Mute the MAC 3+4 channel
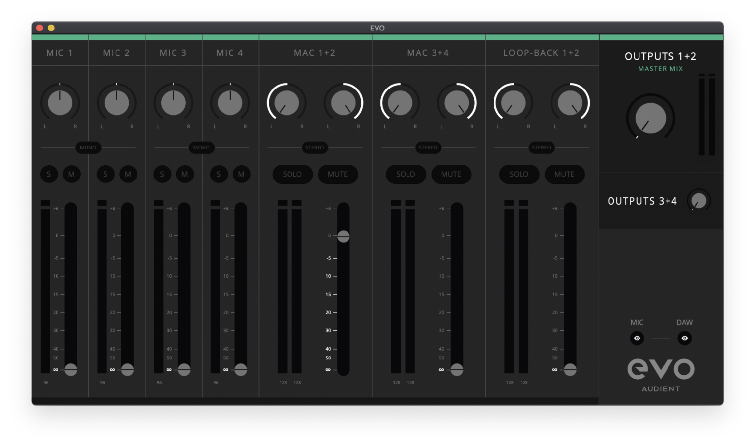 pos(451,174)
